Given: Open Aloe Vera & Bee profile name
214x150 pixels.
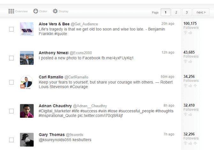Looking at the screenshot, I should (54, 24).
